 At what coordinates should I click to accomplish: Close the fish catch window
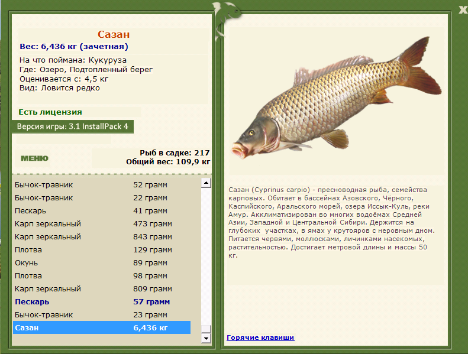pos(463,10)
